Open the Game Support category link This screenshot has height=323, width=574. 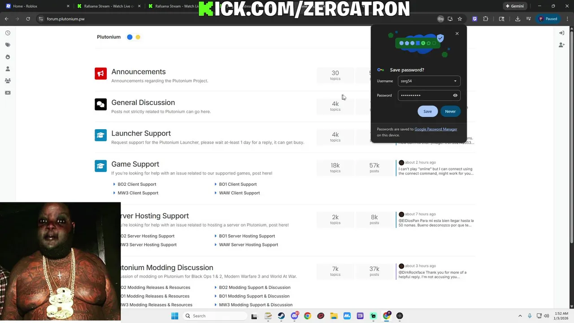click(x=135, y=164)
